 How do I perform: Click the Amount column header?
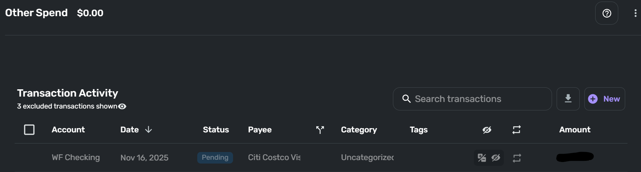pyautogui.click(x=574, y=130)
